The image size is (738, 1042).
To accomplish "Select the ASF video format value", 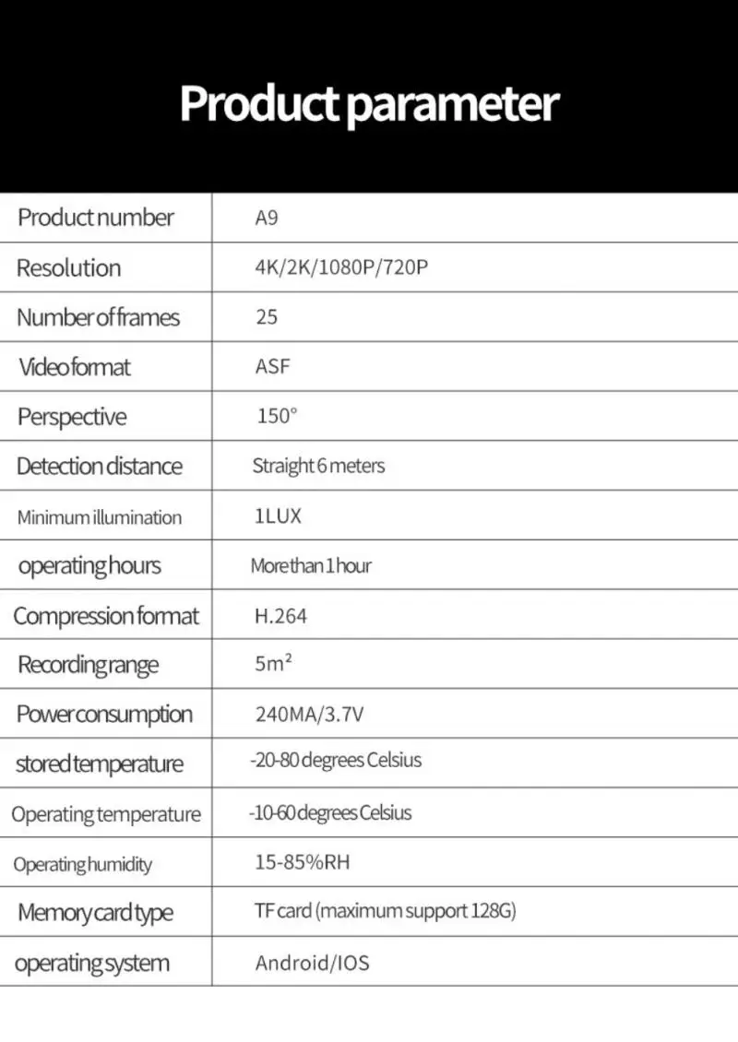I will click(272, 366).
